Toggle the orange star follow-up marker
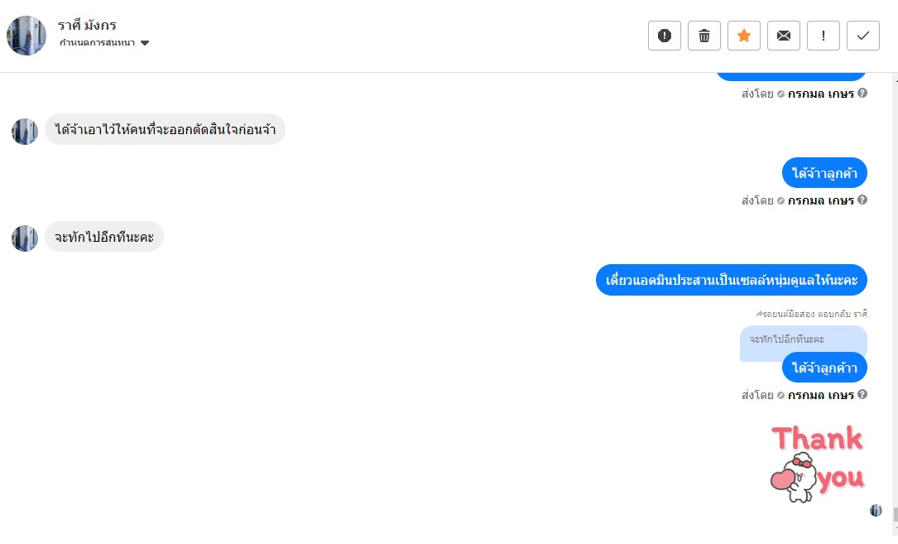 744,36
